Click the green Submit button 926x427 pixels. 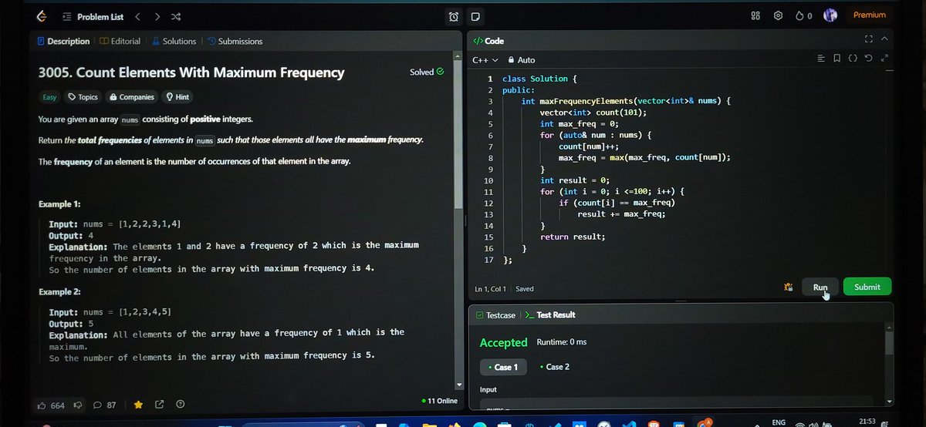point(867,287)
